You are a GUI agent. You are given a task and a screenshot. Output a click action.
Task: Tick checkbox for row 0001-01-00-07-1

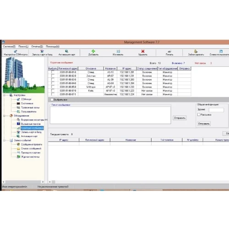[x=53, y=94]
